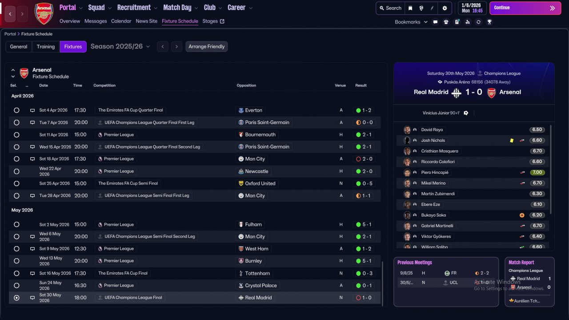
Task: Click the Search field
Action: (x=390, y=8)
